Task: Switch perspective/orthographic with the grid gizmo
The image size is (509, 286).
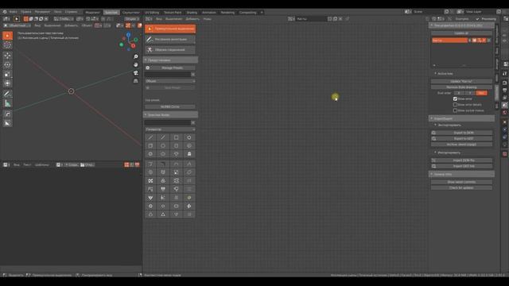Action: click(136, 81)
